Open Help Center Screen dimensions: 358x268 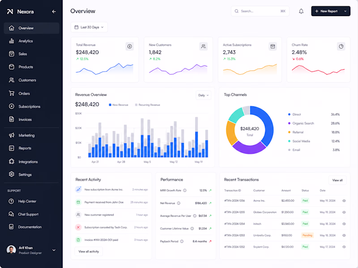[31, 201]
